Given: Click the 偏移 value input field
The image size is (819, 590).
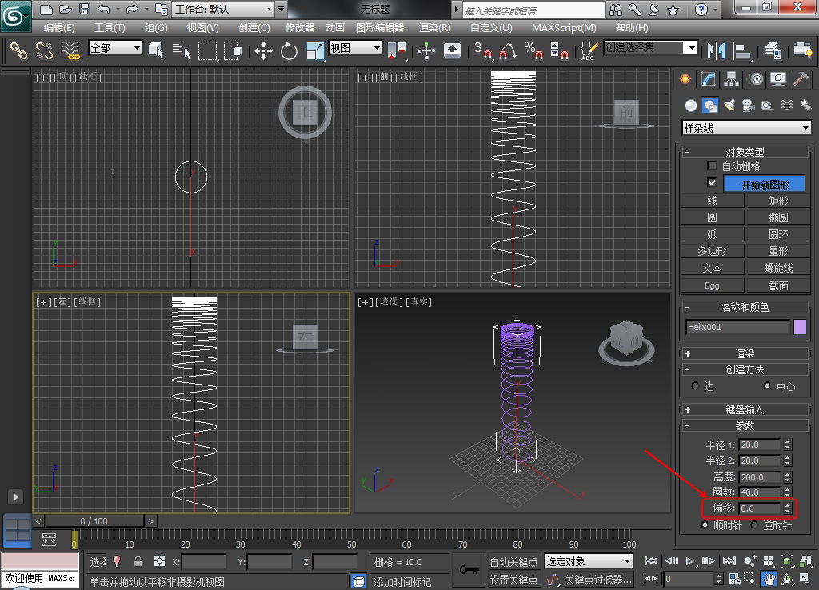Looking at the screenshot, I should [761, 508].
